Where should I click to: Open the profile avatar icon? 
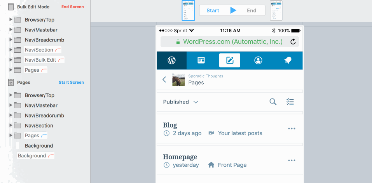[258, 60]
